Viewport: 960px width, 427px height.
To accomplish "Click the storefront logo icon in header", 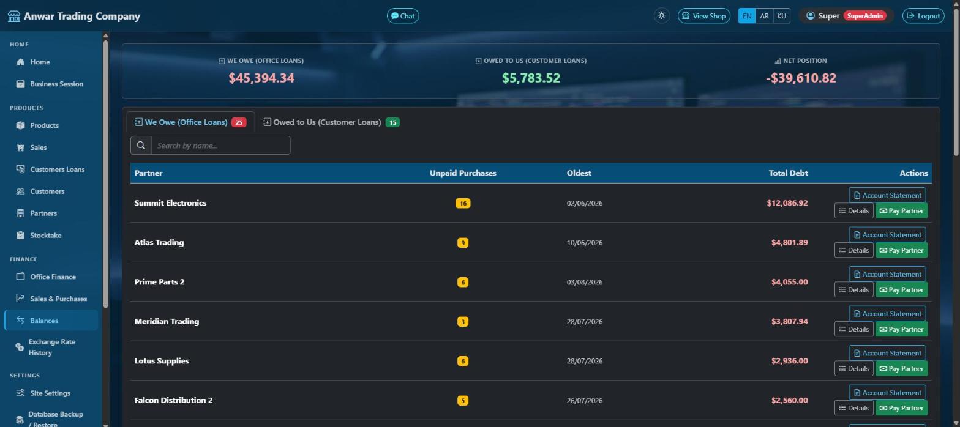I will click(13, 16).
